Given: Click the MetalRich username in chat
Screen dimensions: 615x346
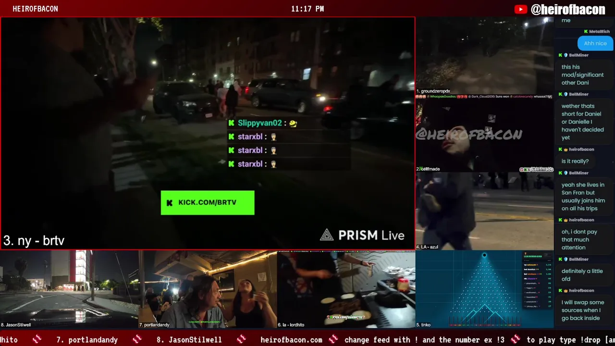Looking at the screenshot, I should coord(599,32).
